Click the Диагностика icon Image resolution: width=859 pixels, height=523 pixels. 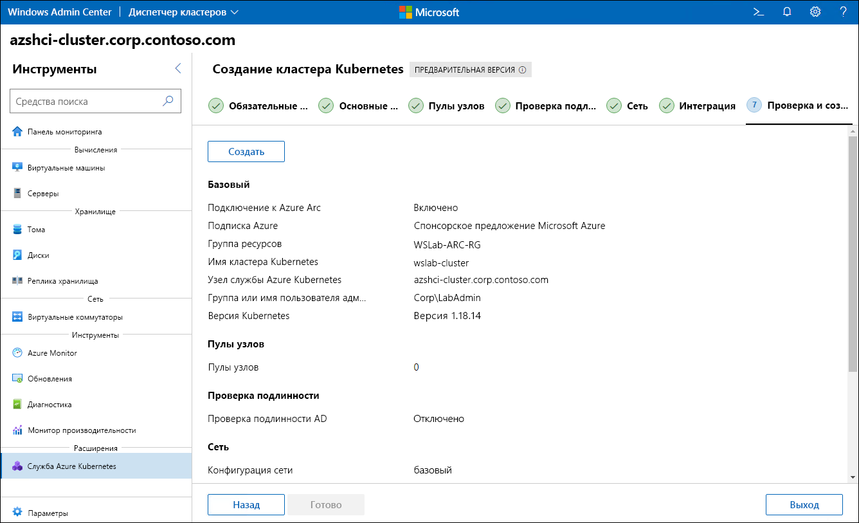[17, 405]
